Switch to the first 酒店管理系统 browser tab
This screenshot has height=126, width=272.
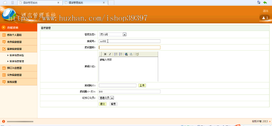pos(40,3)
